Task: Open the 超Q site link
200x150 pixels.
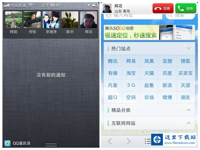Action: 112,97
